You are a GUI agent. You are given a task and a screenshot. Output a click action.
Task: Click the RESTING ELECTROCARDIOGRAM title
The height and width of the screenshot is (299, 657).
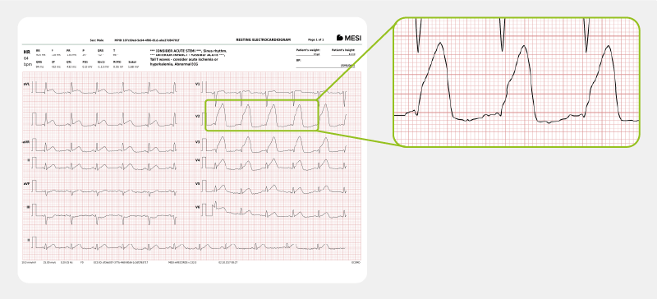click(263, 39)
